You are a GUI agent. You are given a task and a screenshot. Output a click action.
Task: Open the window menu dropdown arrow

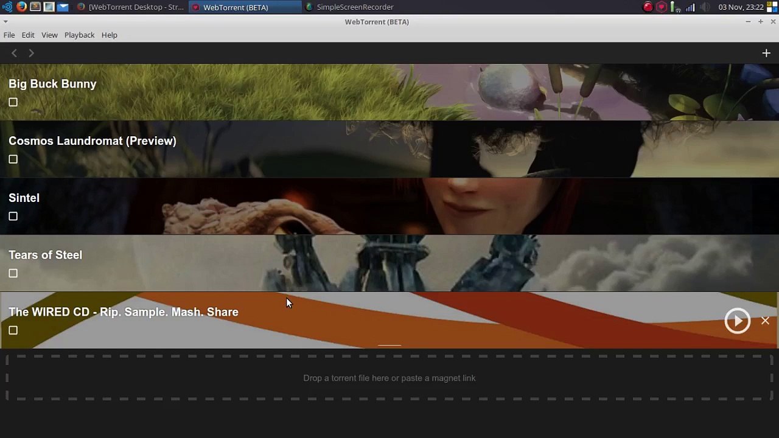(x=5, y=22)
